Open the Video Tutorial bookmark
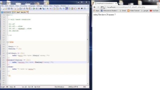 click(x=133, y=10)
